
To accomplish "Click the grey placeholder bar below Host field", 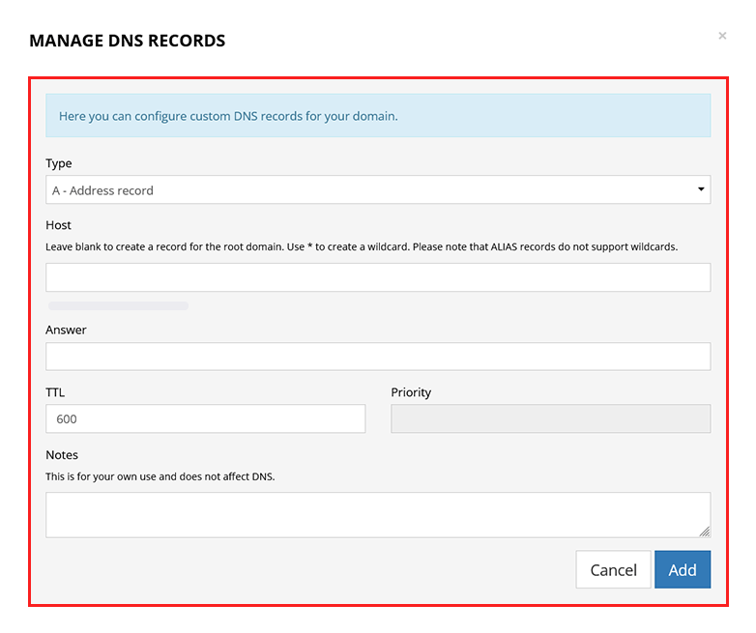I will (118, 305).
